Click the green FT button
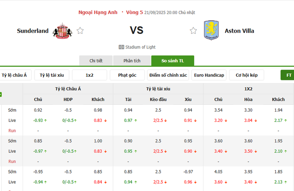 pyautogui.click(x=288, y=75)
